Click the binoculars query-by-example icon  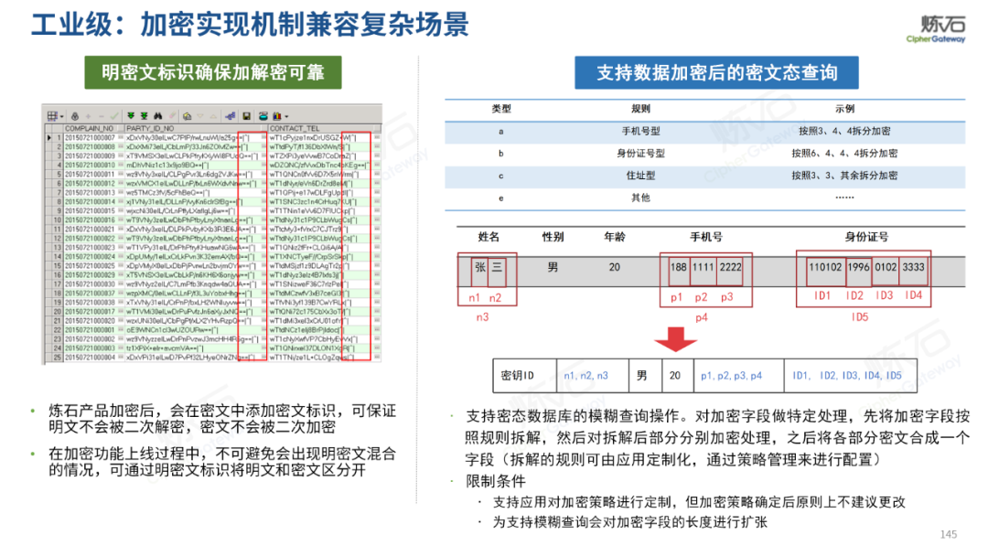(157, 116)
